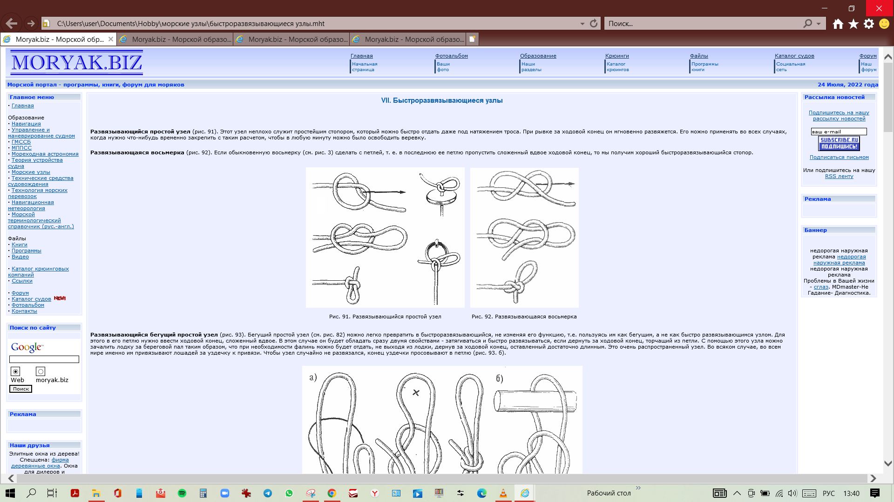The height and width of the screenshot is (502, 894).
Task: Open browser Settings gear icon
Action: (869, 24)
